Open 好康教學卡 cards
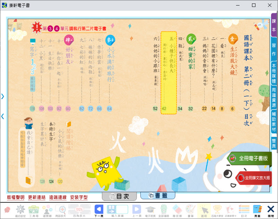 tap(231, 211)
